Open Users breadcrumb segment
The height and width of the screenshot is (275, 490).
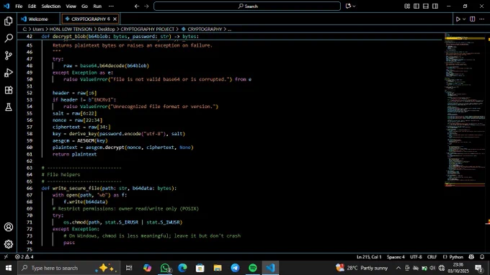click(38, 29)
